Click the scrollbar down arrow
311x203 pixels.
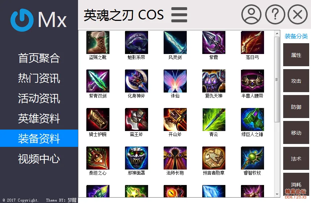277,194
